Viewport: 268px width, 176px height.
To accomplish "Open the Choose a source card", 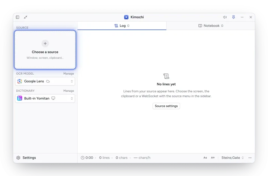I will (45, 50).
